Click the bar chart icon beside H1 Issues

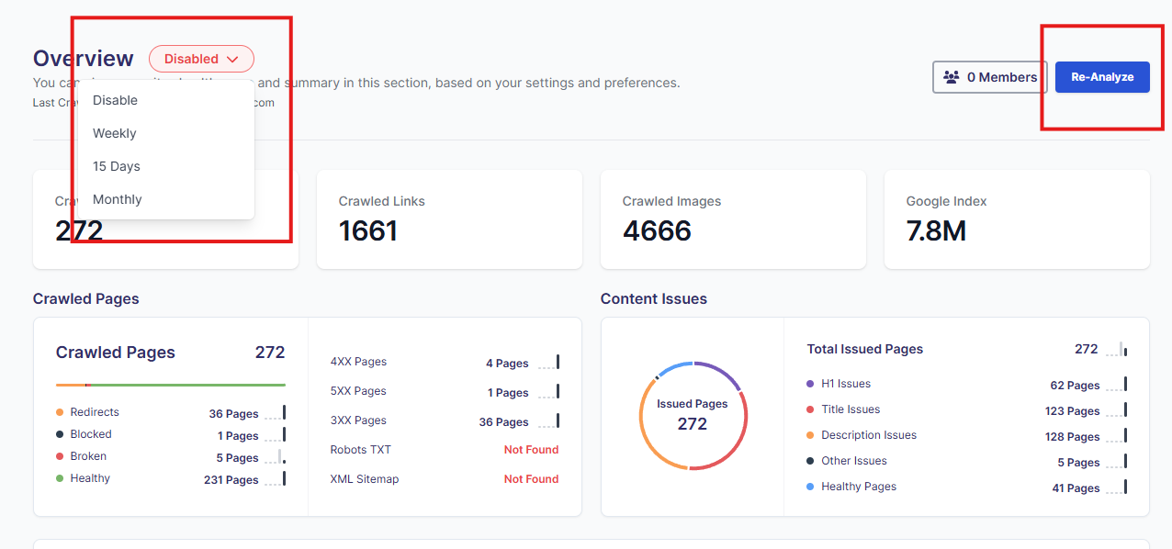1116,385
